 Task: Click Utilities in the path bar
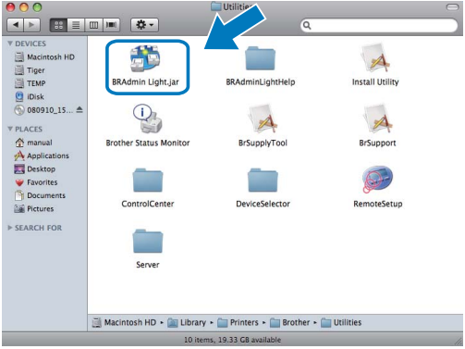341,322
